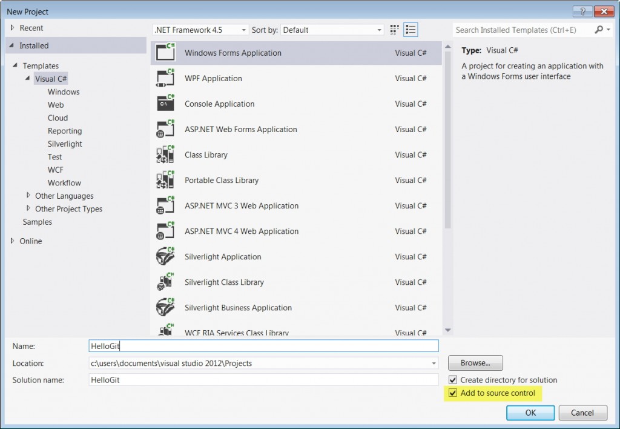The width and height of the screenshot is (620, 429).
Task: Select the Class Library template name
Action: (x=206, y=155)
